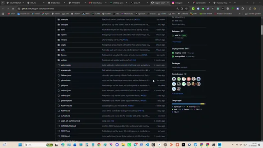Open the Twitter bookmark folder
The width and height of the screenshot is (263, 148).
pos(162,14)
